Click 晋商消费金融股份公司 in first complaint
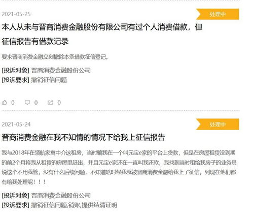Screen dimensions: 253x219 point(61,71)
